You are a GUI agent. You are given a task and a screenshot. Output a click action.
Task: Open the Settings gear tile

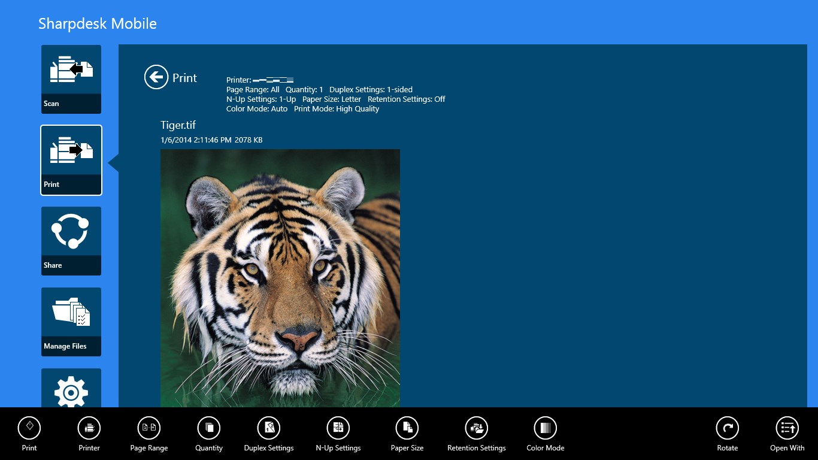71,389
